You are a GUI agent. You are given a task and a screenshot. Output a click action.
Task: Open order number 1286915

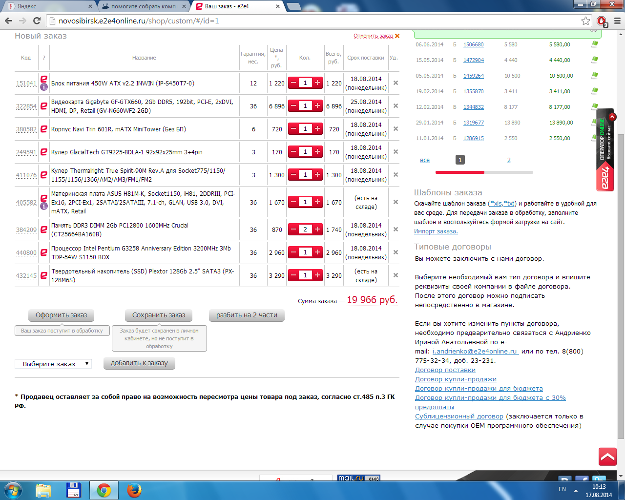point(474,138)
